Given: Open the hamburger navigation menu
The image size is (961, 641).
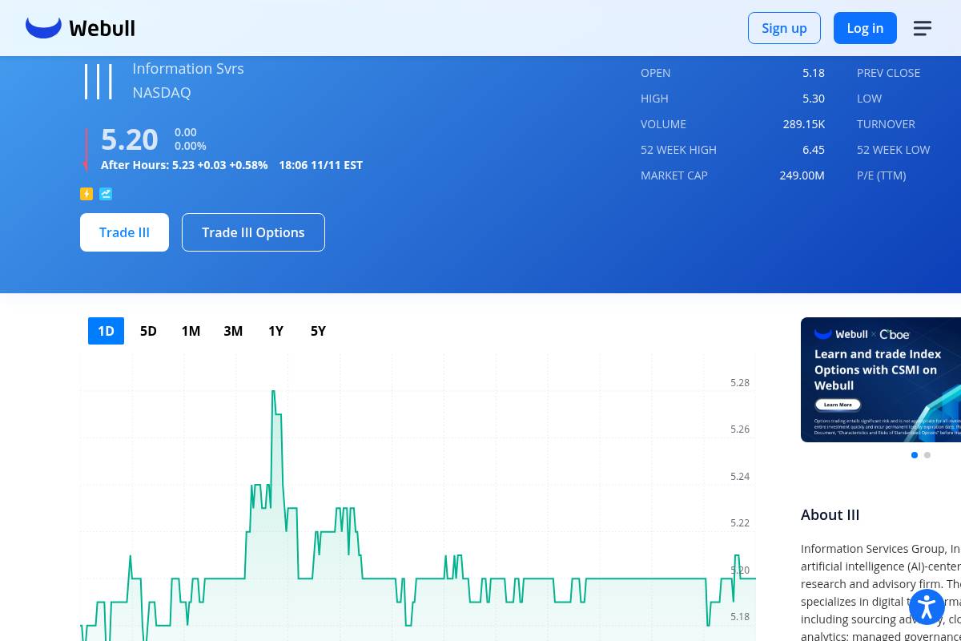Looking at the screenshot, I should click(922, 28).
